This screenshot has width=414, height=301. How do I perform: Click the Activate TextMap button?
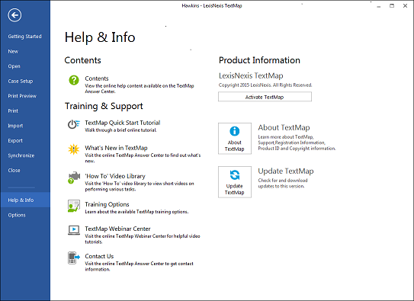265,97
